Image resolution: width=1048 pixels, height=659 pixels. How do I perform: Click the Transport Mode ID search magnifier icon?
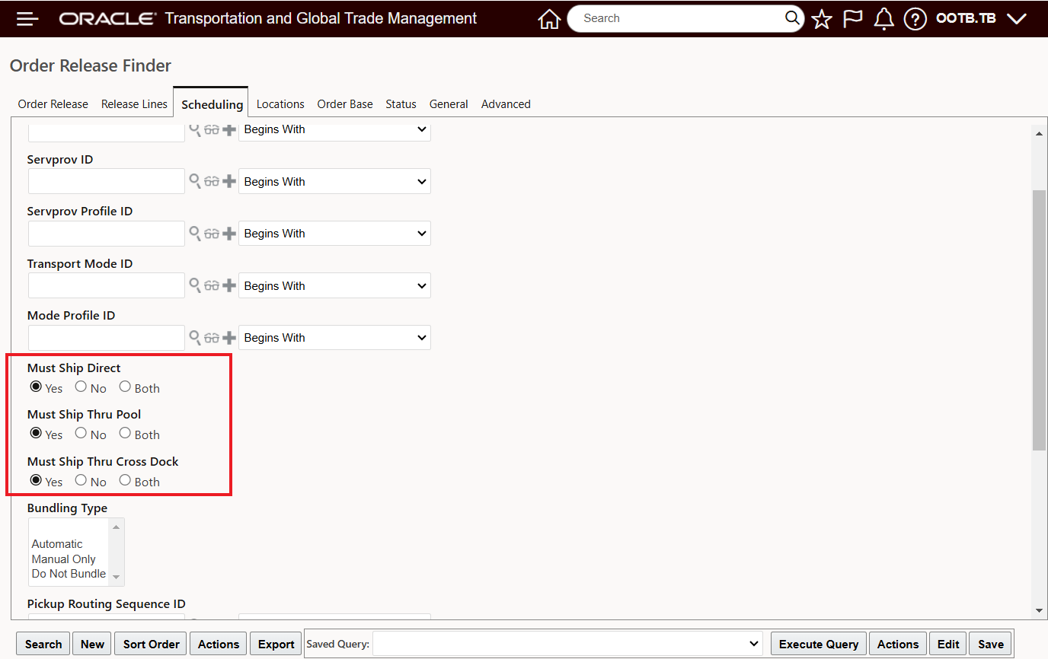coord(195,285)
